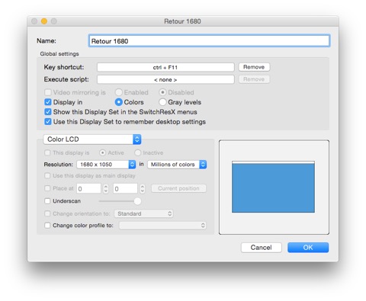
Task: Uncheck the Display in checkbox
Action: point(48,102)
